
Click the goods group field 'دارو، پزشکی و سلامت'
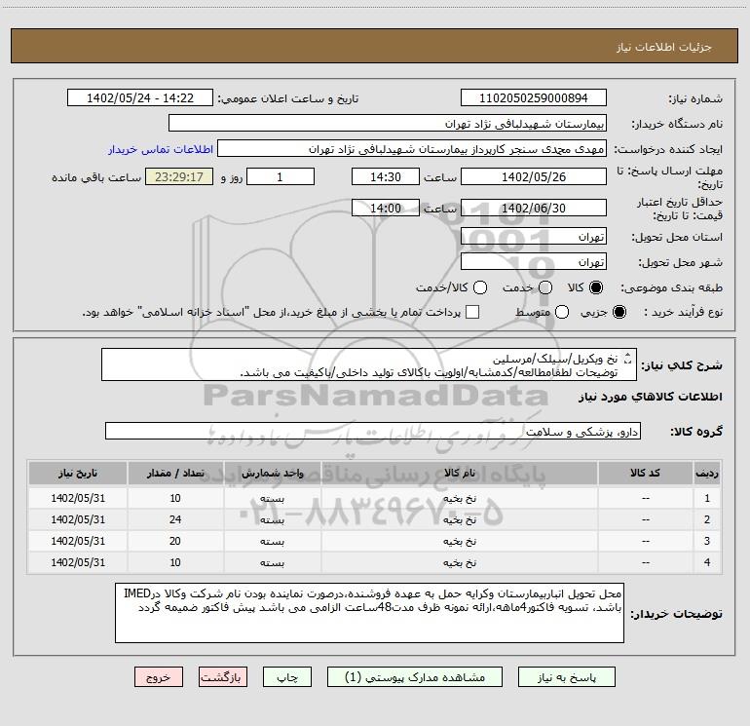(372, 431)
